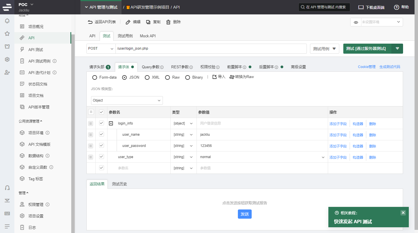Click the Cookie管理 link
The image size is (418, 233).
(x=367, y=67)
